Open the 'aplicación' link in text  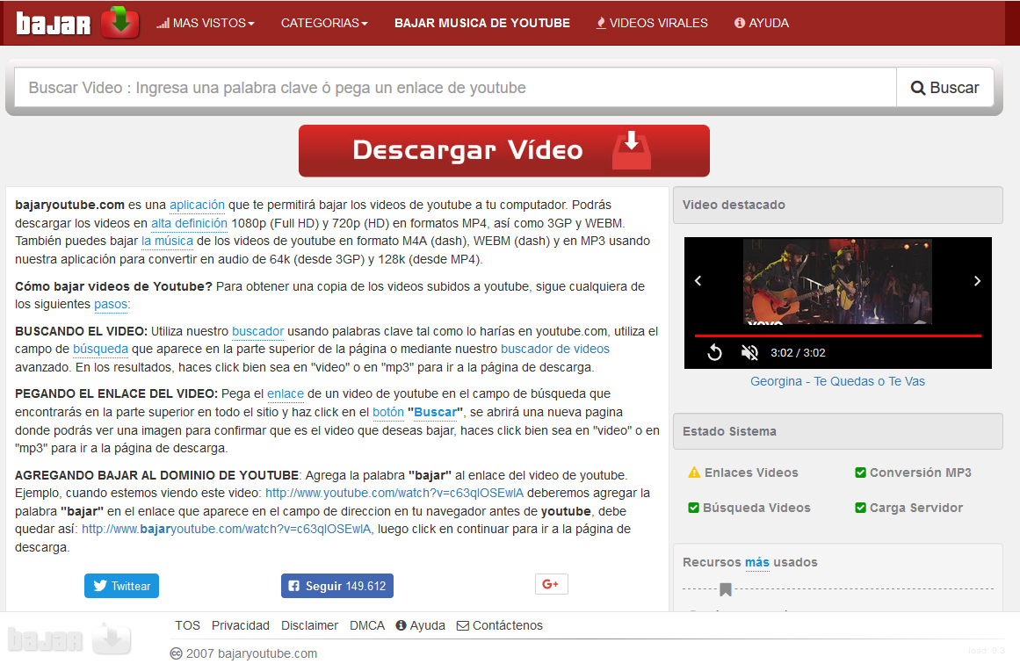pyautogui.click(x=197, y=205)
